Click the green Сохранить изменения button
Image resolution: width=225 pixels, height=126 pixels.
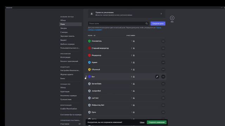point(156,122)
